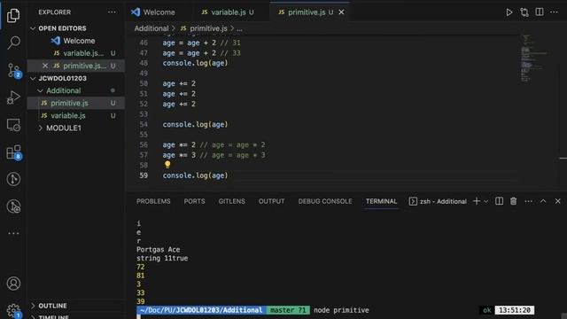Open variable.js in Open Editors list
The image size is (567, 319).
click(76, 53)
